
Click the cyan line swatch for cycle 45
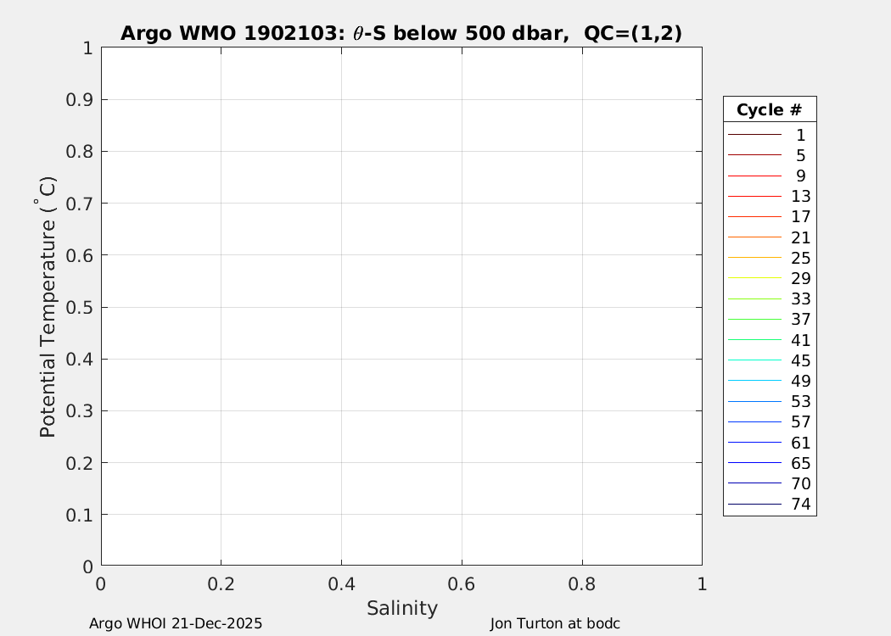point(754,360)
